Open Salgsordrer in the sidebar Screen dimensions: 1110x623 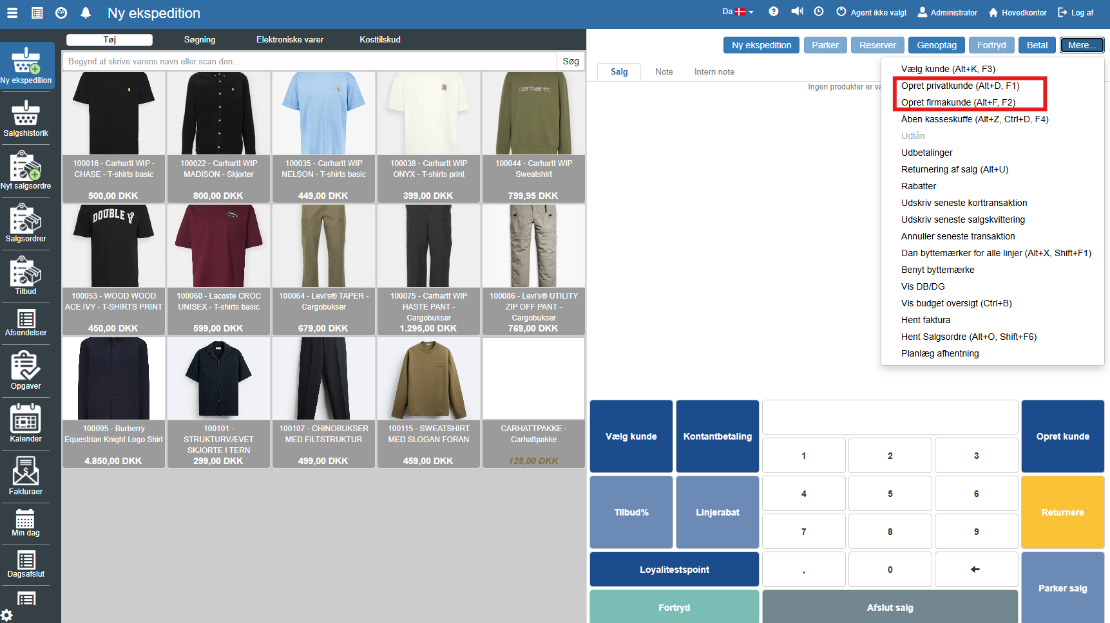26,224
